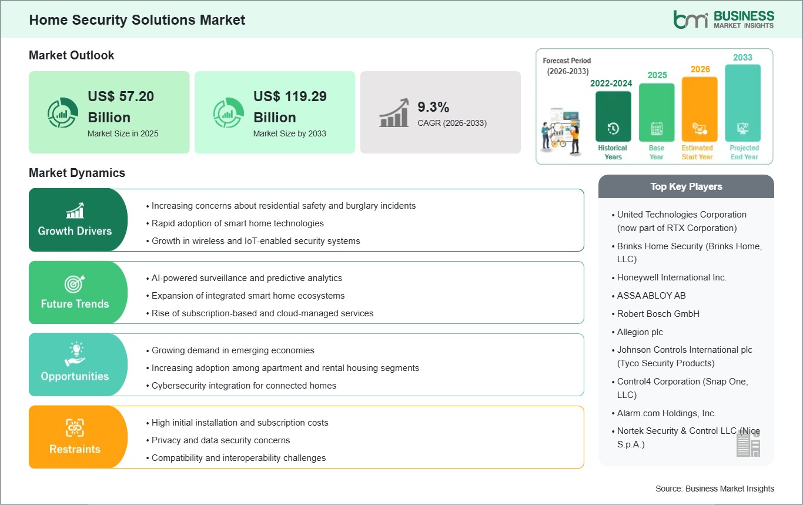Click the Top Key Players header
Screen dimensions: 803x505
tap(686, 186)
